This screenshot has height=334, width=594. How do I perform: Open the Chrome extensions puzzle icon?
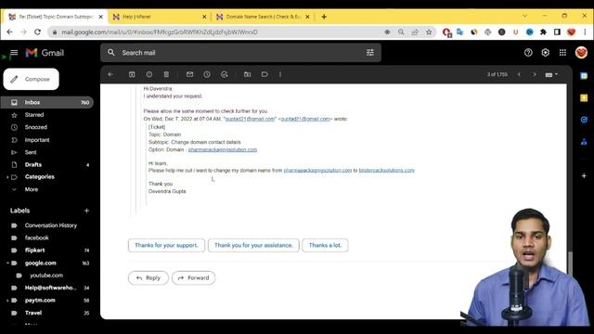click(543, 32)
